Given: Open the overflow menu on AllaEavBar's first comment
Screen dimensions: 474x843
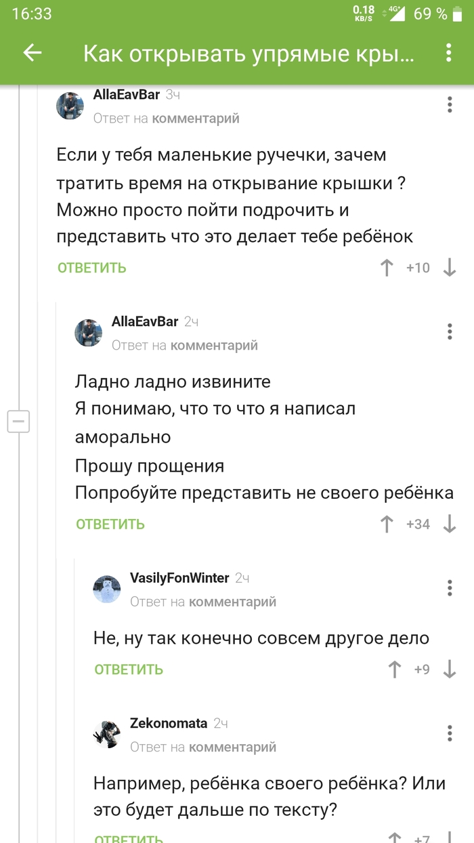Looking at the screenshot, I should pyautogui.click(x=449, y=104).
